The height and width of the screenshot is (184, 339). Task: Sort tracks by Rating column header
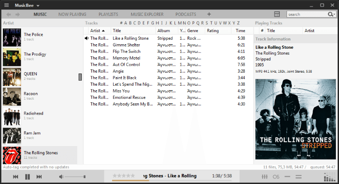[218, 31]
